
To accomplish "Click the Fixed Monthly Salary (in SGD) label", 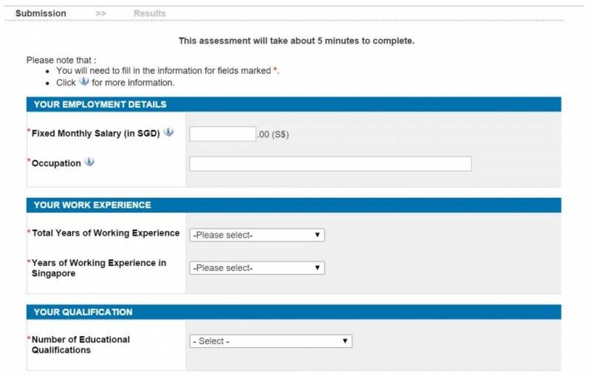I will click(x=95, y=134).
